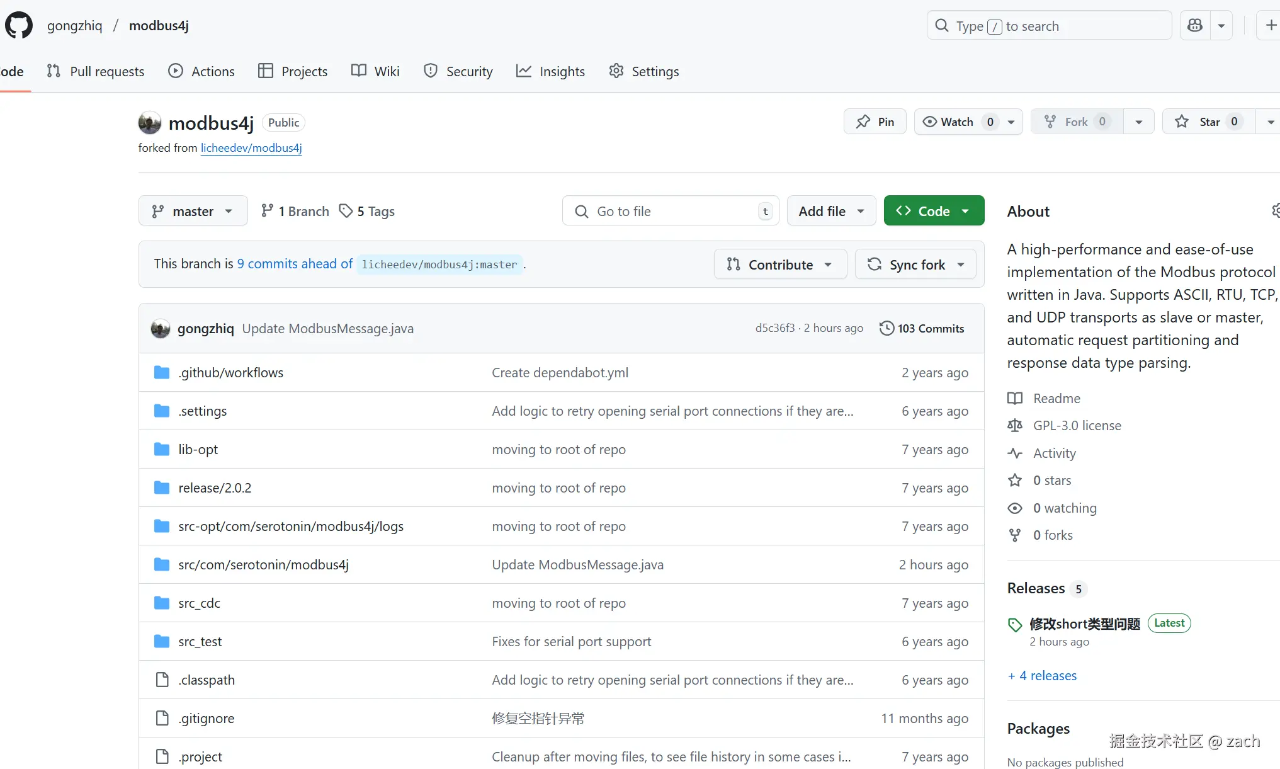
Task: Open the licheedev/modbus4j upstream link
Action: tap(251, 147)
